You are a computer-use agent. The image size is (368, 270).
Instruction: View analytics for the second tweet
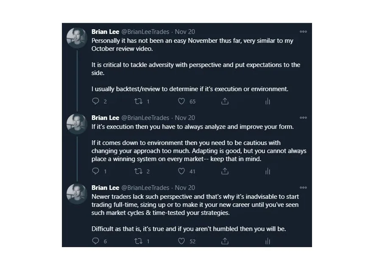pyautogui.click(x=268, y=171)
